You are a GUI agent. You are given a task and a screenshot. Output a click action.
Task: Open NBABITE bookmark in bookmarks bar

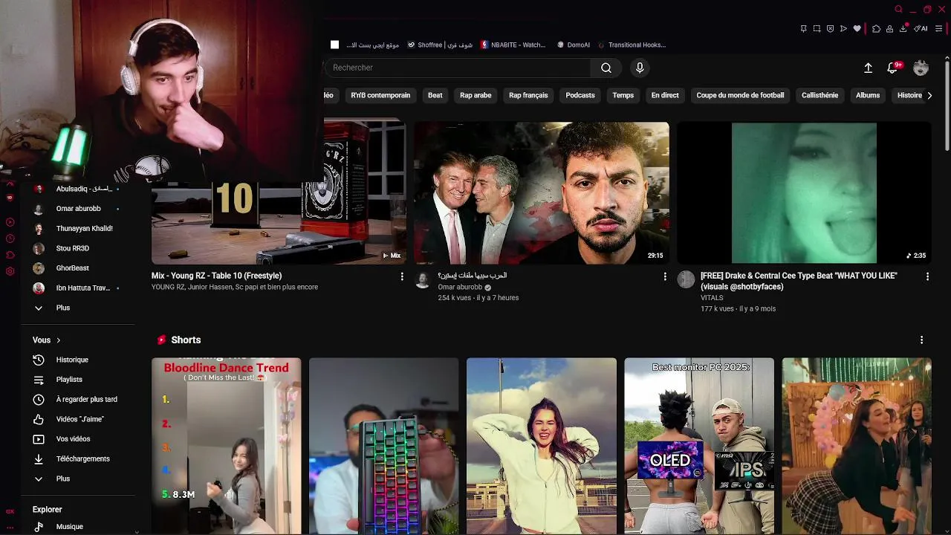(513, 45)
